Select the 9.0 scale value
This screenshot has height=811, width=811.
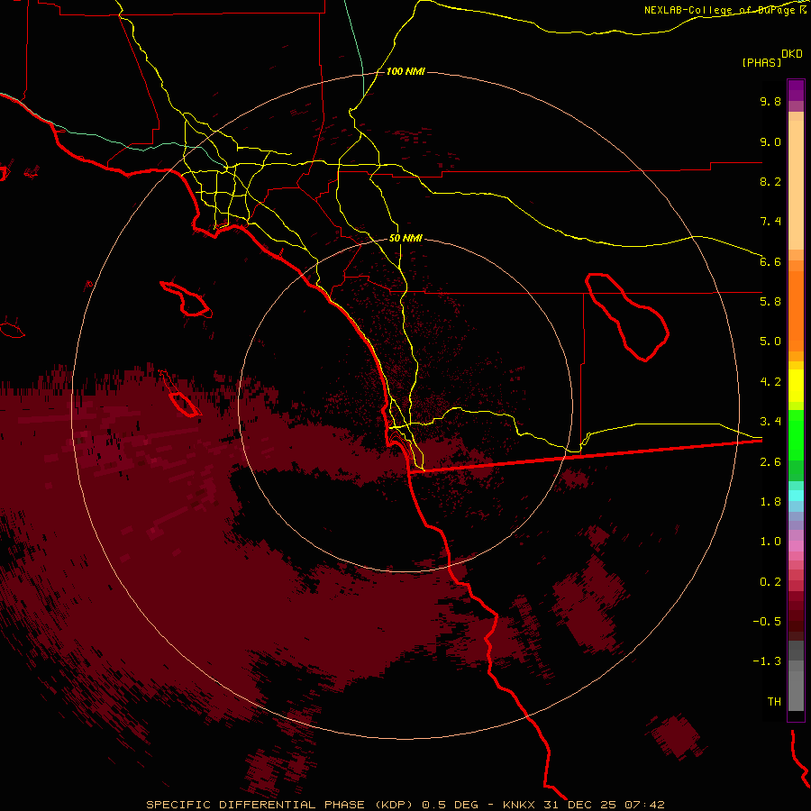point(770,141)
